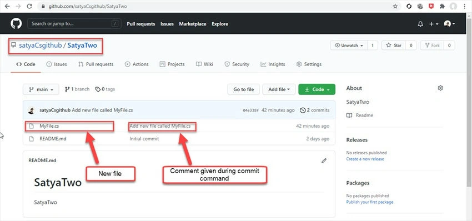Open Issues in top navigation bar

(x=167, y=24)
